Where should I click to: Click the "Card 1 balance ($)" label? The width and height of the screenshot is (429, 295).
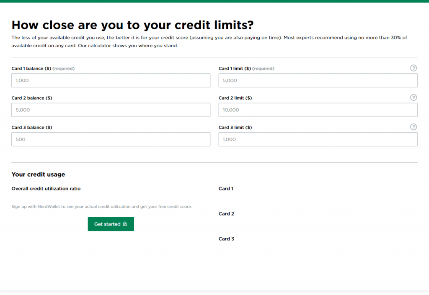[31, 68]
